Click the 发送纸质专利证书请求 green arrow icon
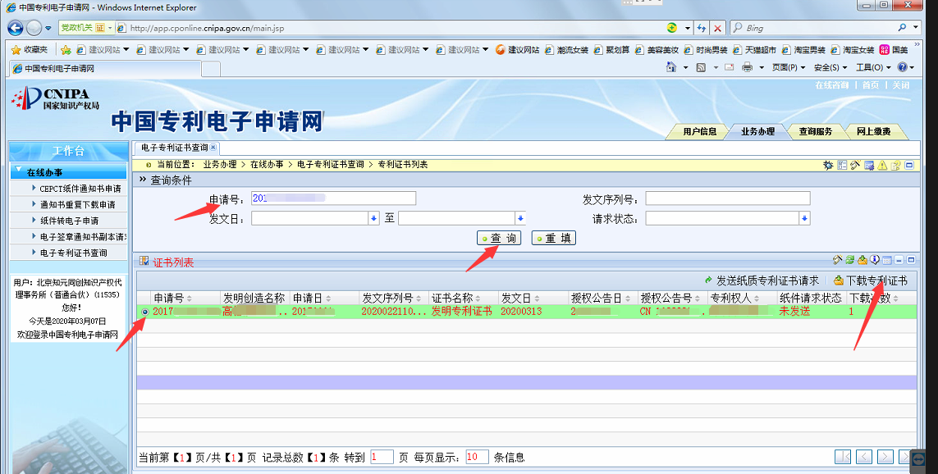The image size is (938, 474). pos(709,280)
